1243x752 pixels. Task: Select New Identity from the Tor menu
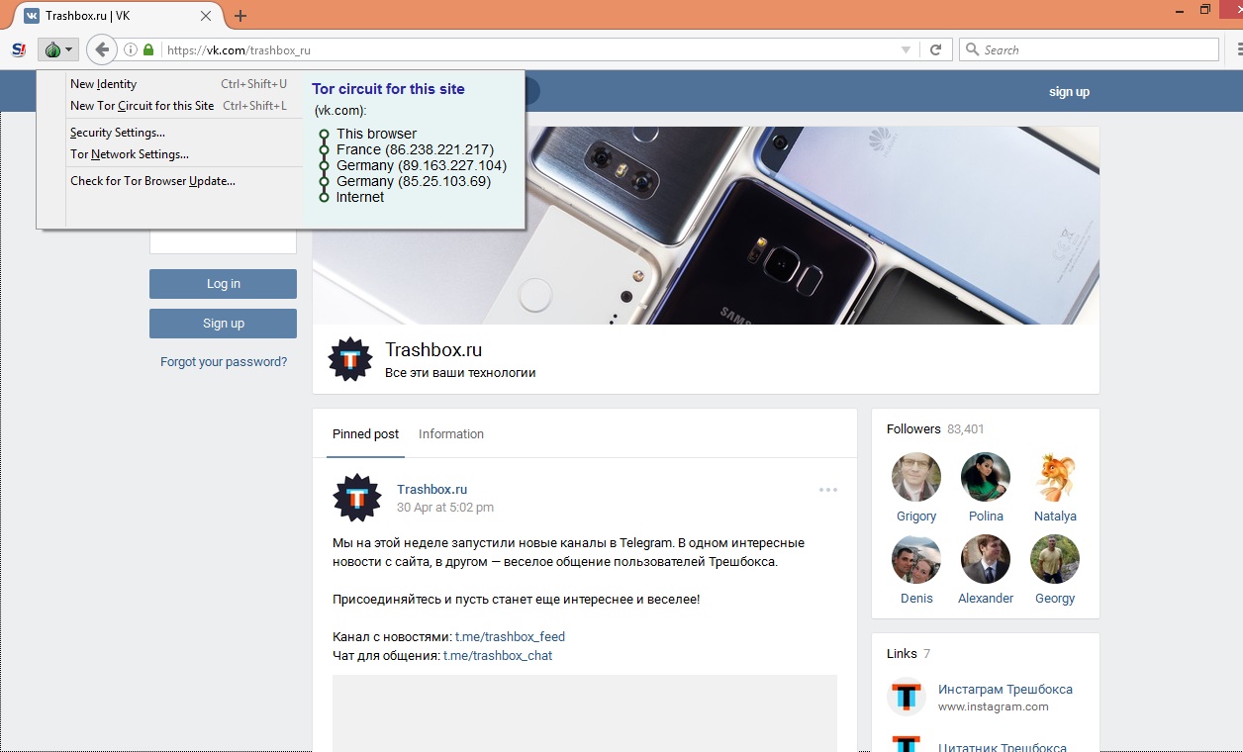[x=169, y=84]
